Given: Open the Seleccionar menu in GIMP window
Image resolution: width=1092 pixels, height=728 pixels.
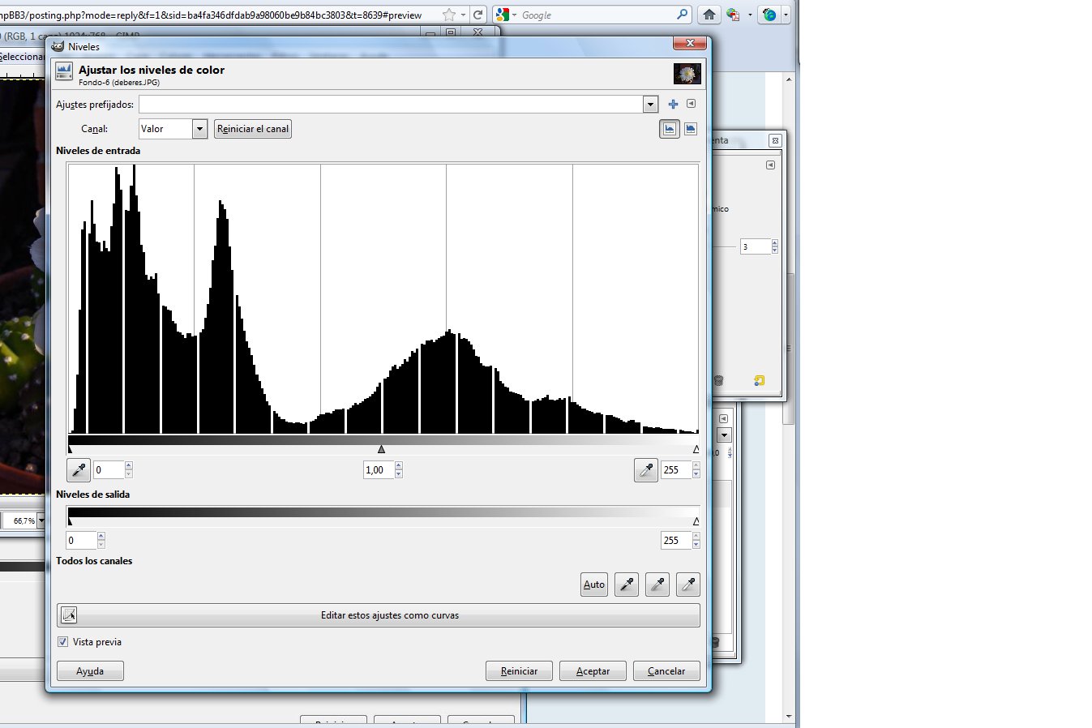Looking at the screenshot, I should (x=22, y=57).
